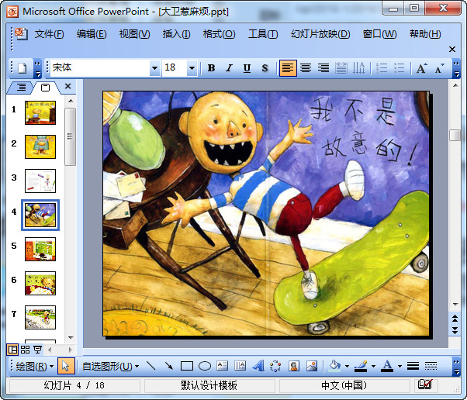
Task: Select slide 1 thumbnail
Action: coord(40,112)
